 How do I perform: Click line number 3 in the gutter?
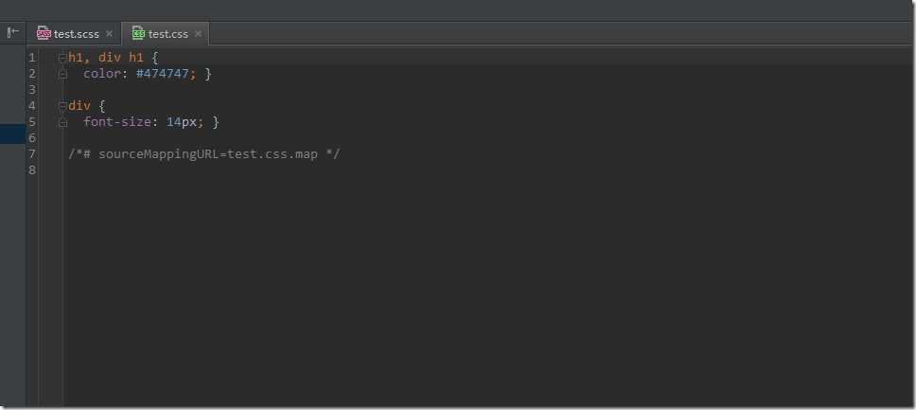click(x=31, y=90)
